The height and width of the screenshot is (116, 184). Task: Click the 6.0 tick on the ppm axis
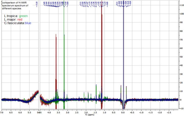click(x=20, y=112)
